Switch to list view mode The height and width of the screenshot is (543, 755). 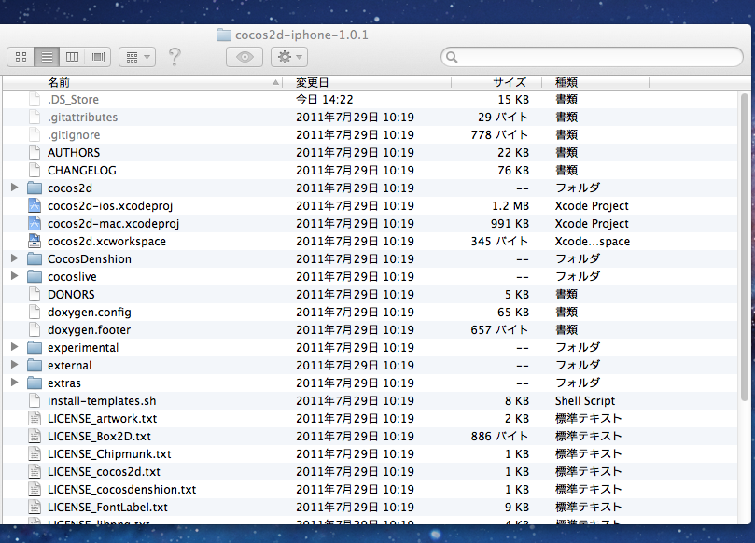coord(47,57)
